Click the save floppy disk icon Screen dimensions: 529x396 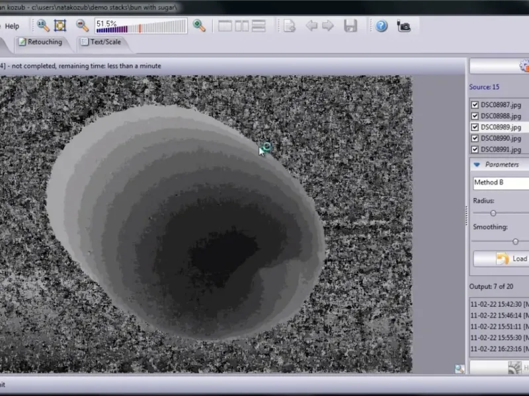(x=350, y=26)
